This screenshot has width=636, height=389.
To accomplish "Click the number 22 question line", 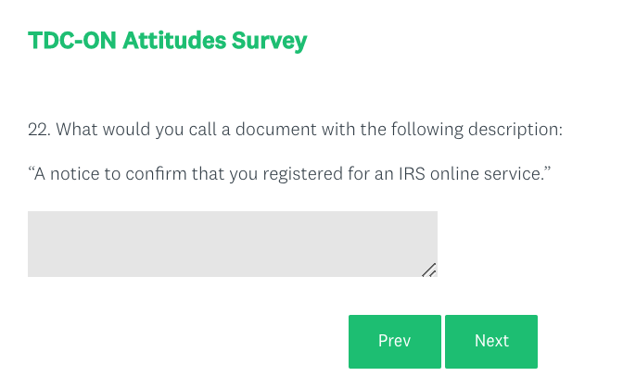I will 295,129.
